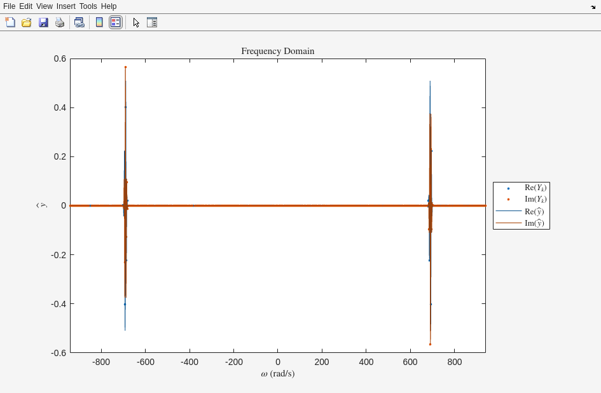The height and width of the screenshot is (393, 601).
Task: Expand the Insert menu
Action: coord(66,6)
